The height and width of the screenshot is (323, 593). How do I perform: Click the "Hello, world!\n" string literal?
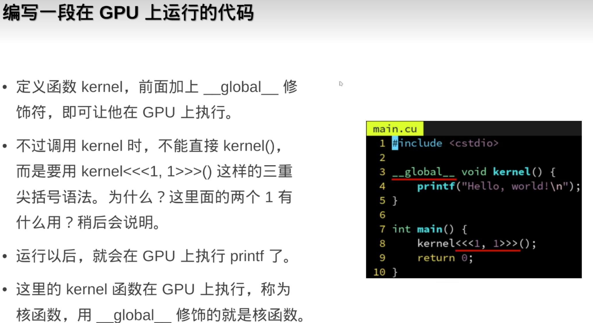pos(515,186)
